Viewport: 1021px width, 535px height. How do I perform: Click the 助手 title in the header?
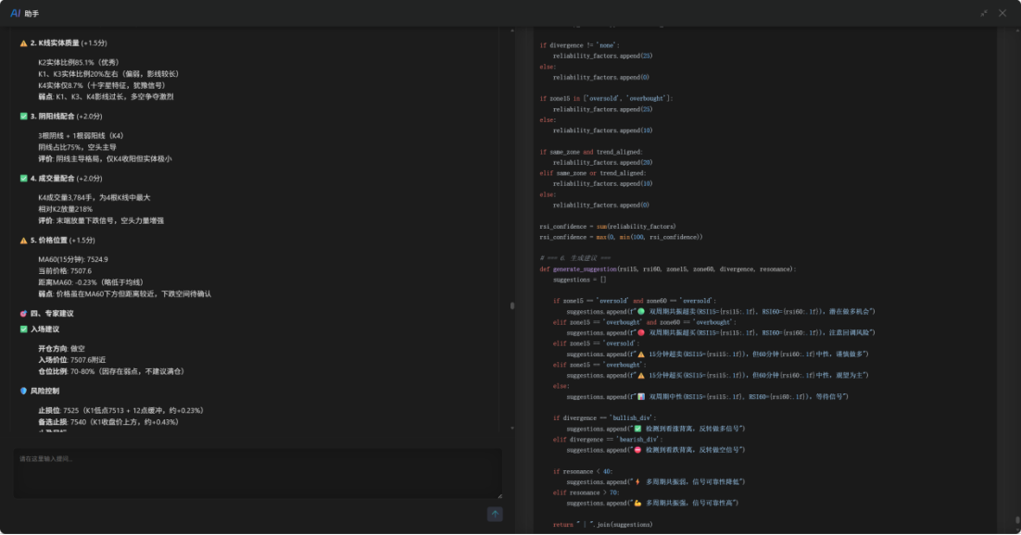32,14
